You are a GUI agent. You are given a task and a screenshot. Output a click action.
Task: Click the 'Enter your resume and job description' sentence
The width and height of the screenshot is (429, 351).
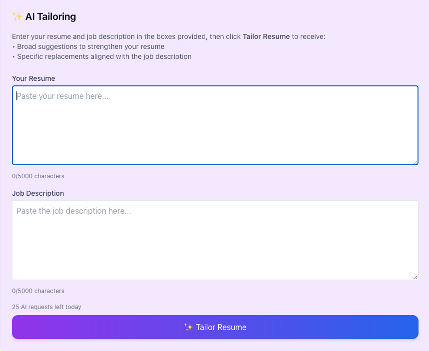(x=125, y=37)
